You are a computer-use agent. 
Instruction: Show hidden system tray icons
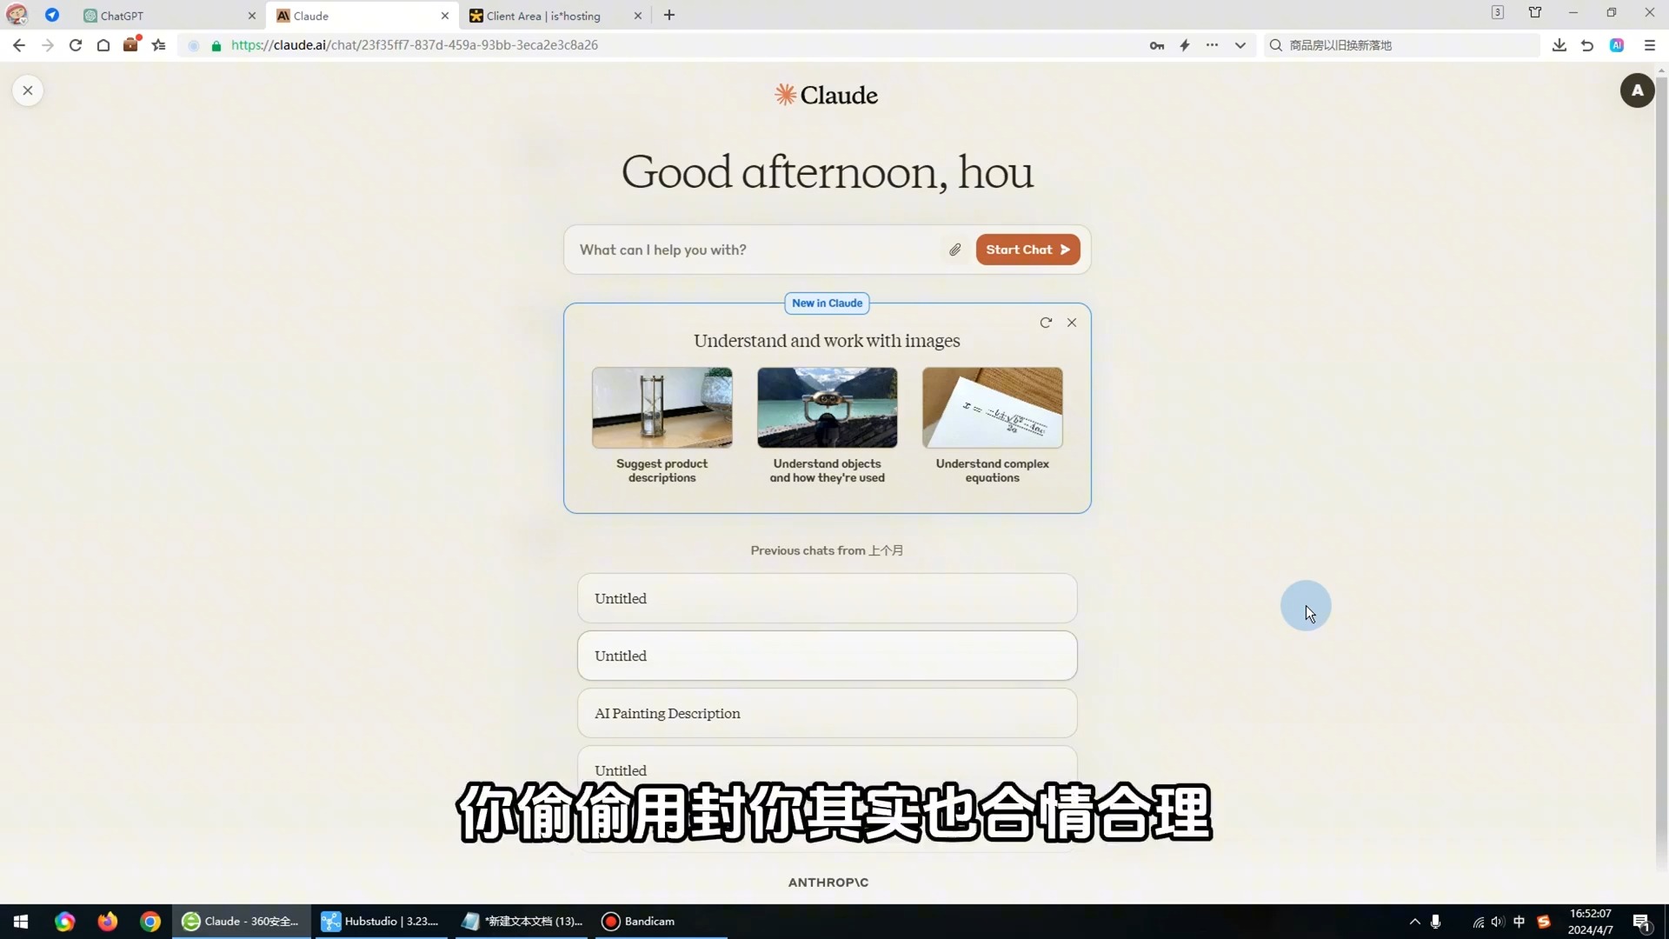point(1414,922)
